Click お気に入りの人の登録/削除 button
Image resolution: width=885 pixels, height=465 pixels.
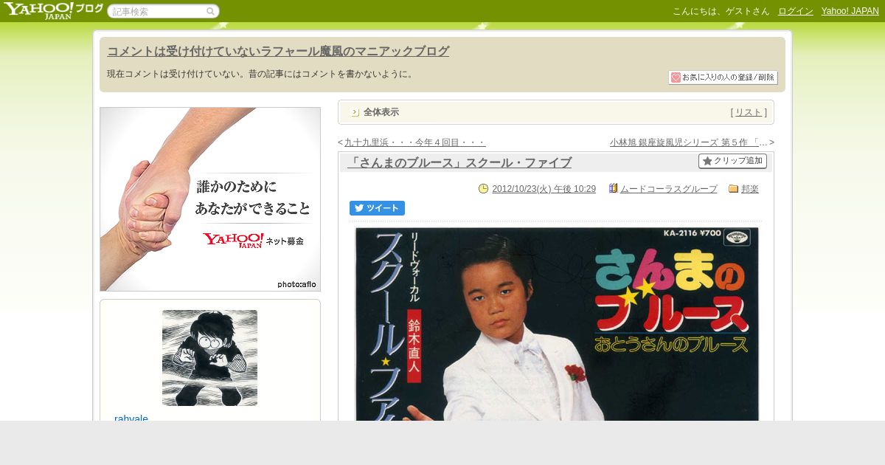(x=723, y=77)
